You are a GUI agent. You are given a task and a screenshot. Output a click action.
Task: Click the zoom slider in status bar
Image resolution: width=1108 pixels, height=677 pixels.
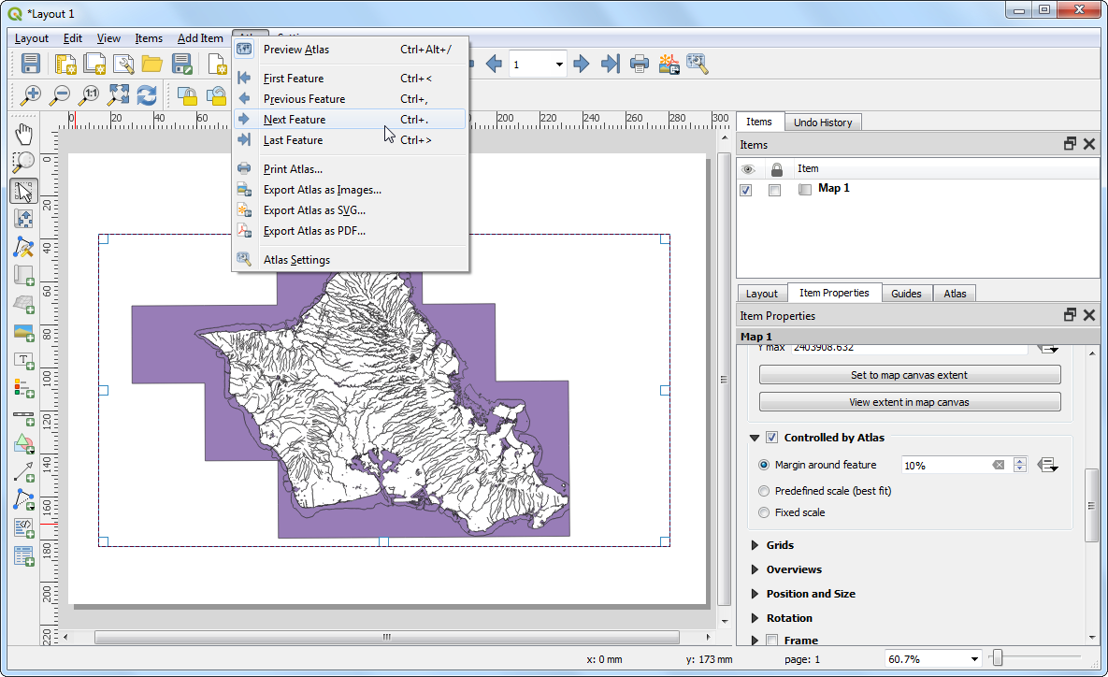(x=998, y=659)
